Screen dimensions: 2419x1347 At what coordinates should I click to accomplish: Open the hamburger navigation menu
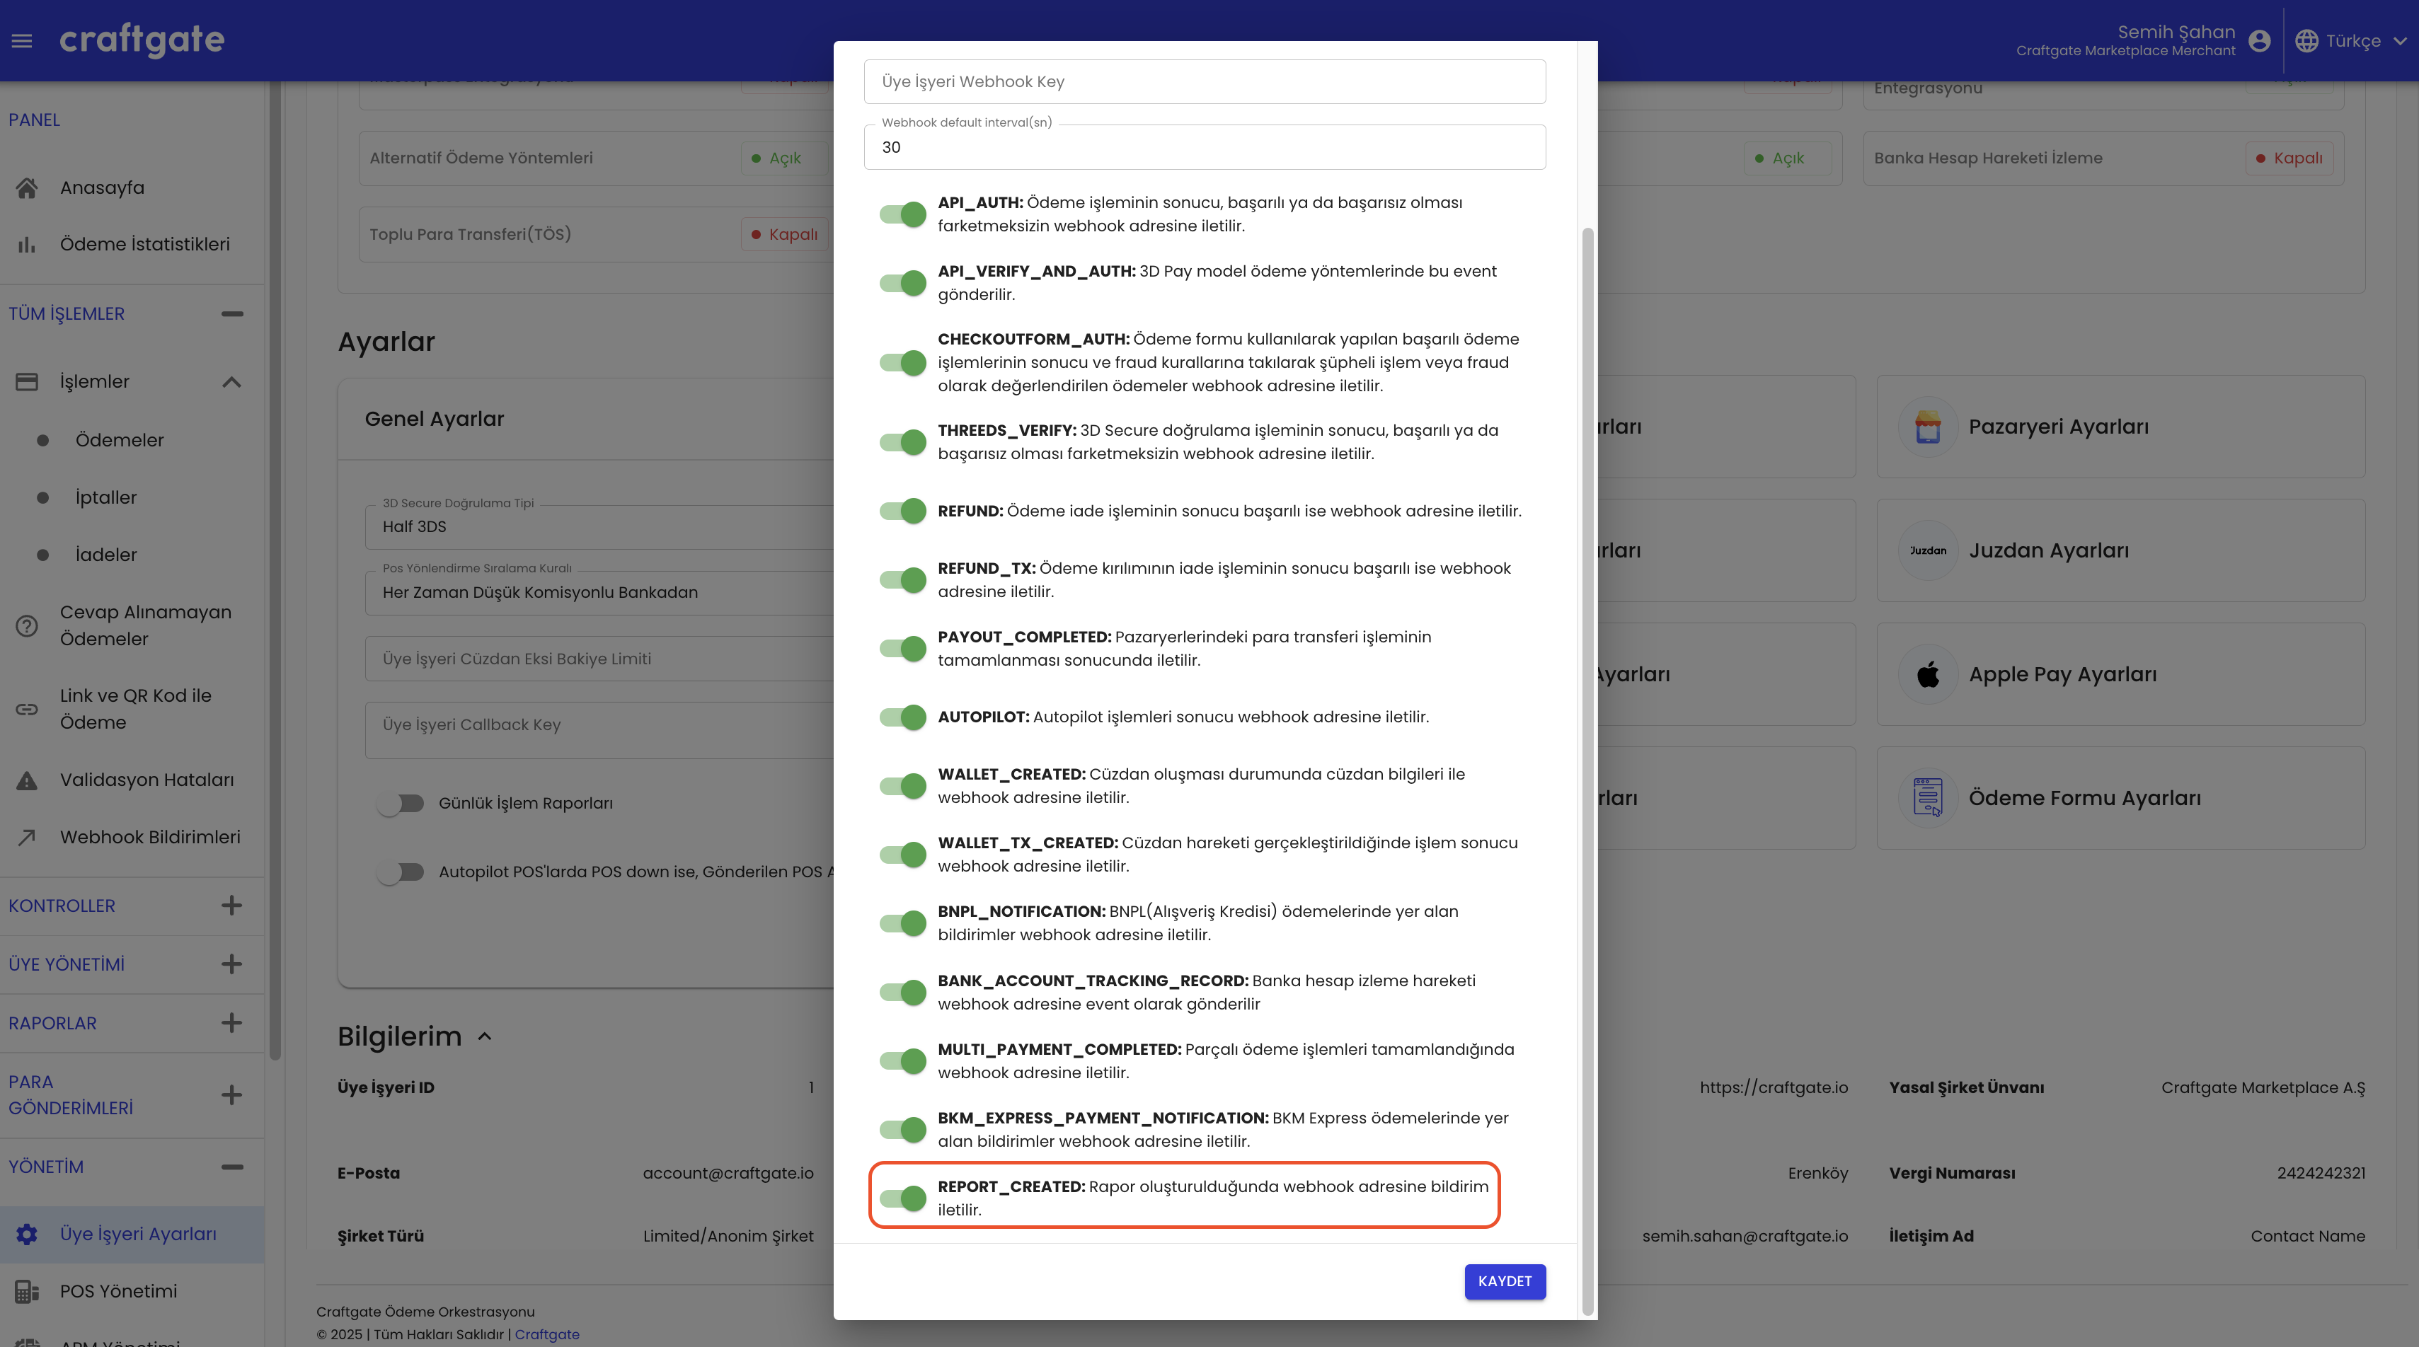pyautogui.click(x=23, y=40)
